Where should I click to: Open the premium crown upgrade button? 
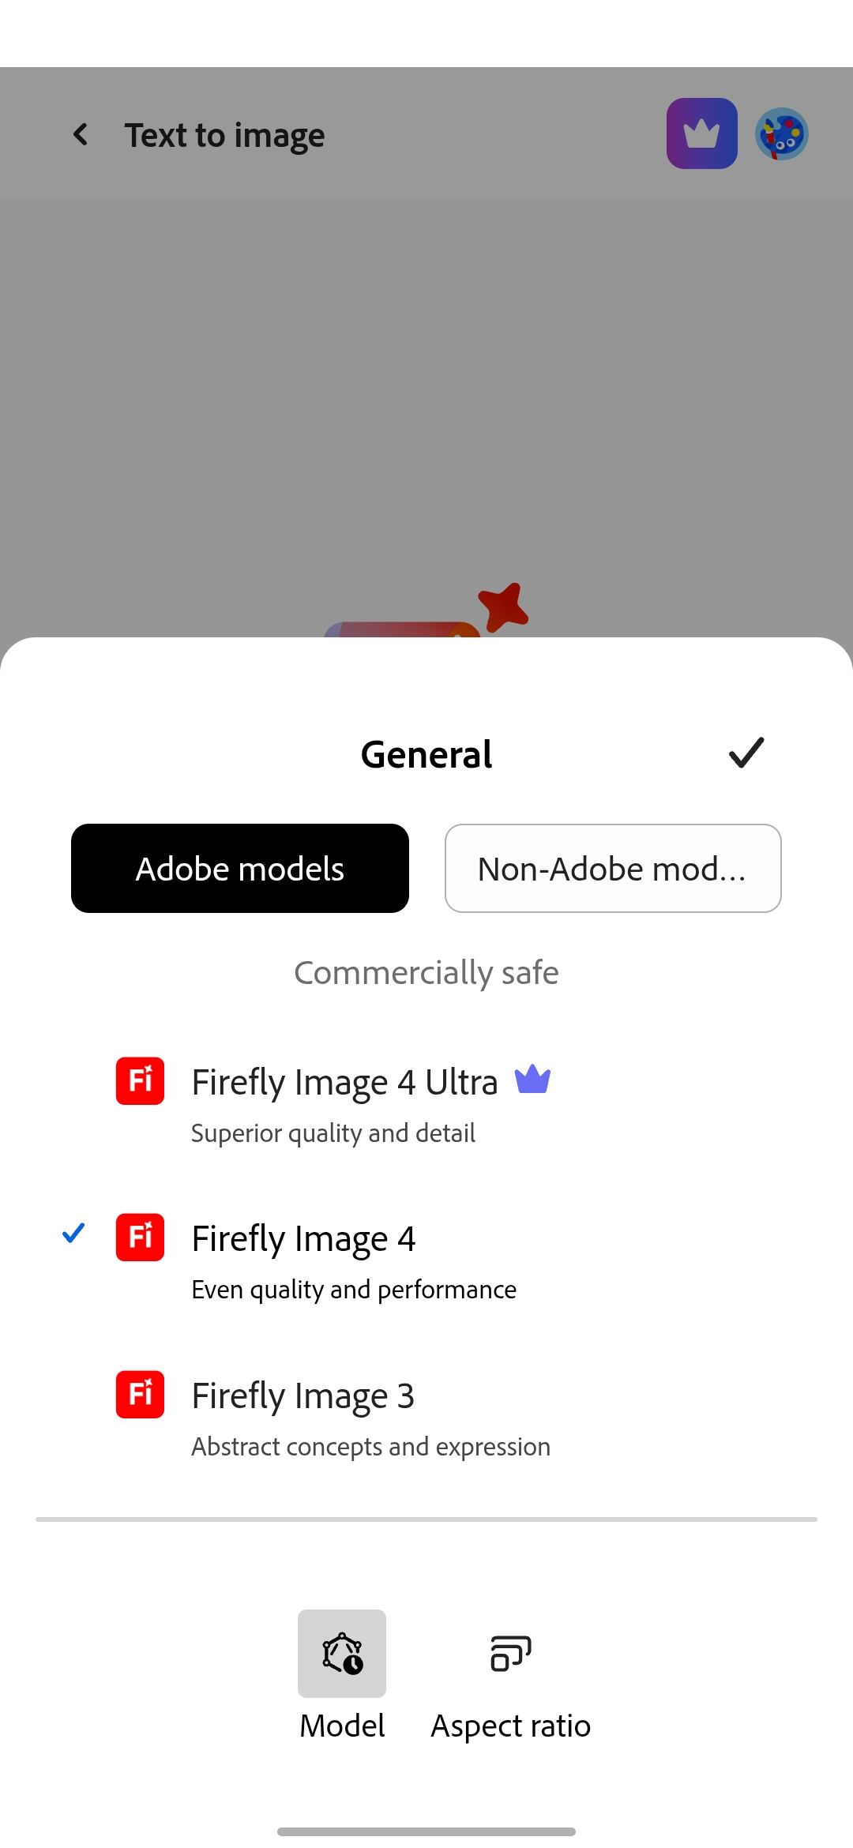coord(701,133)
